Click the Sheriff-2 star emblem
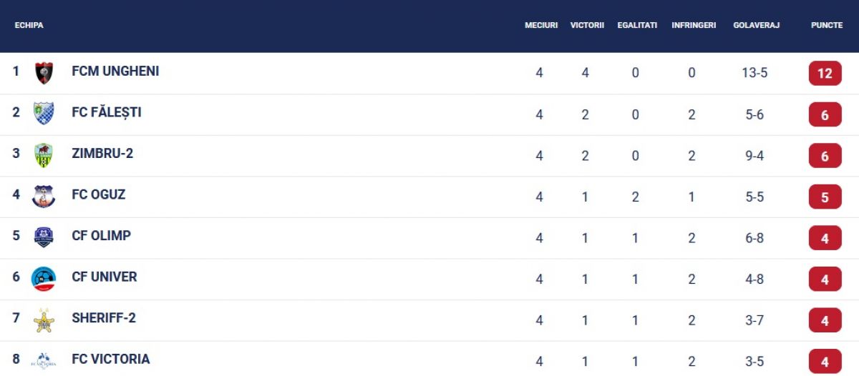Viewport: 859px width, 376px height. coord(44,320)
